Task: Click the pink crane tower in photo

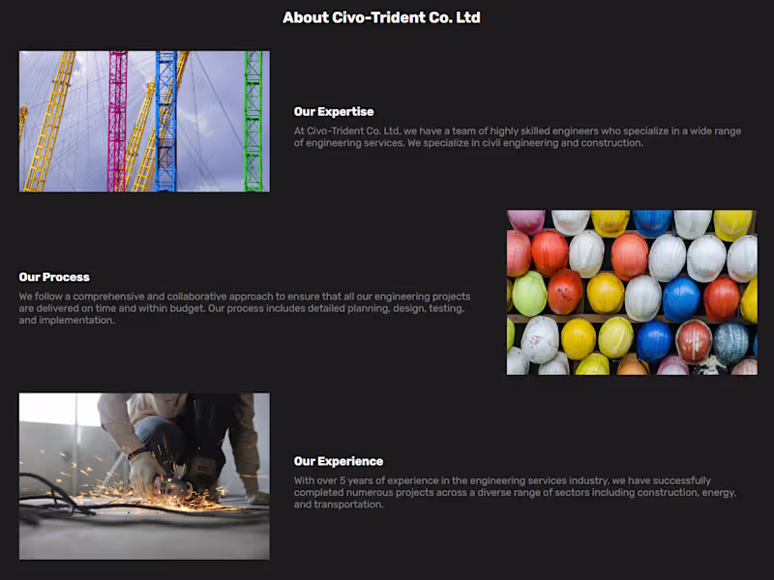Action: pyautogui.click(x=117, y=122)
